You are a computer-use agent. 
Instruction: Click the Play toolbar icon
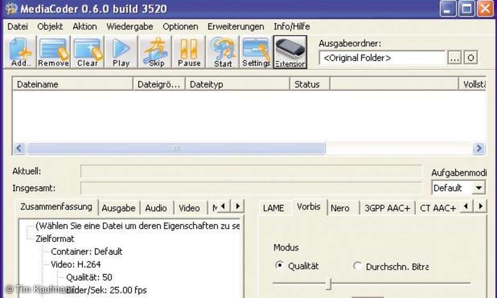121,52
